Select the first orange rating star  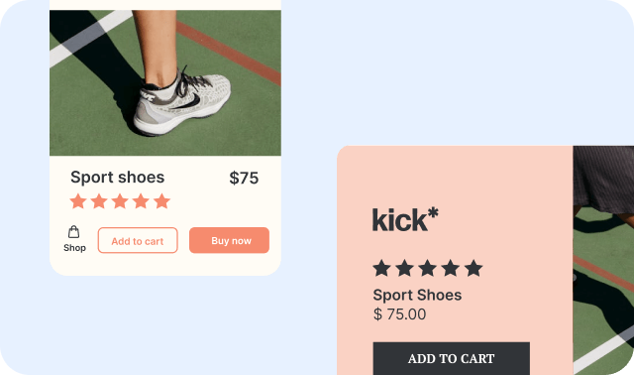pos(78,201)
